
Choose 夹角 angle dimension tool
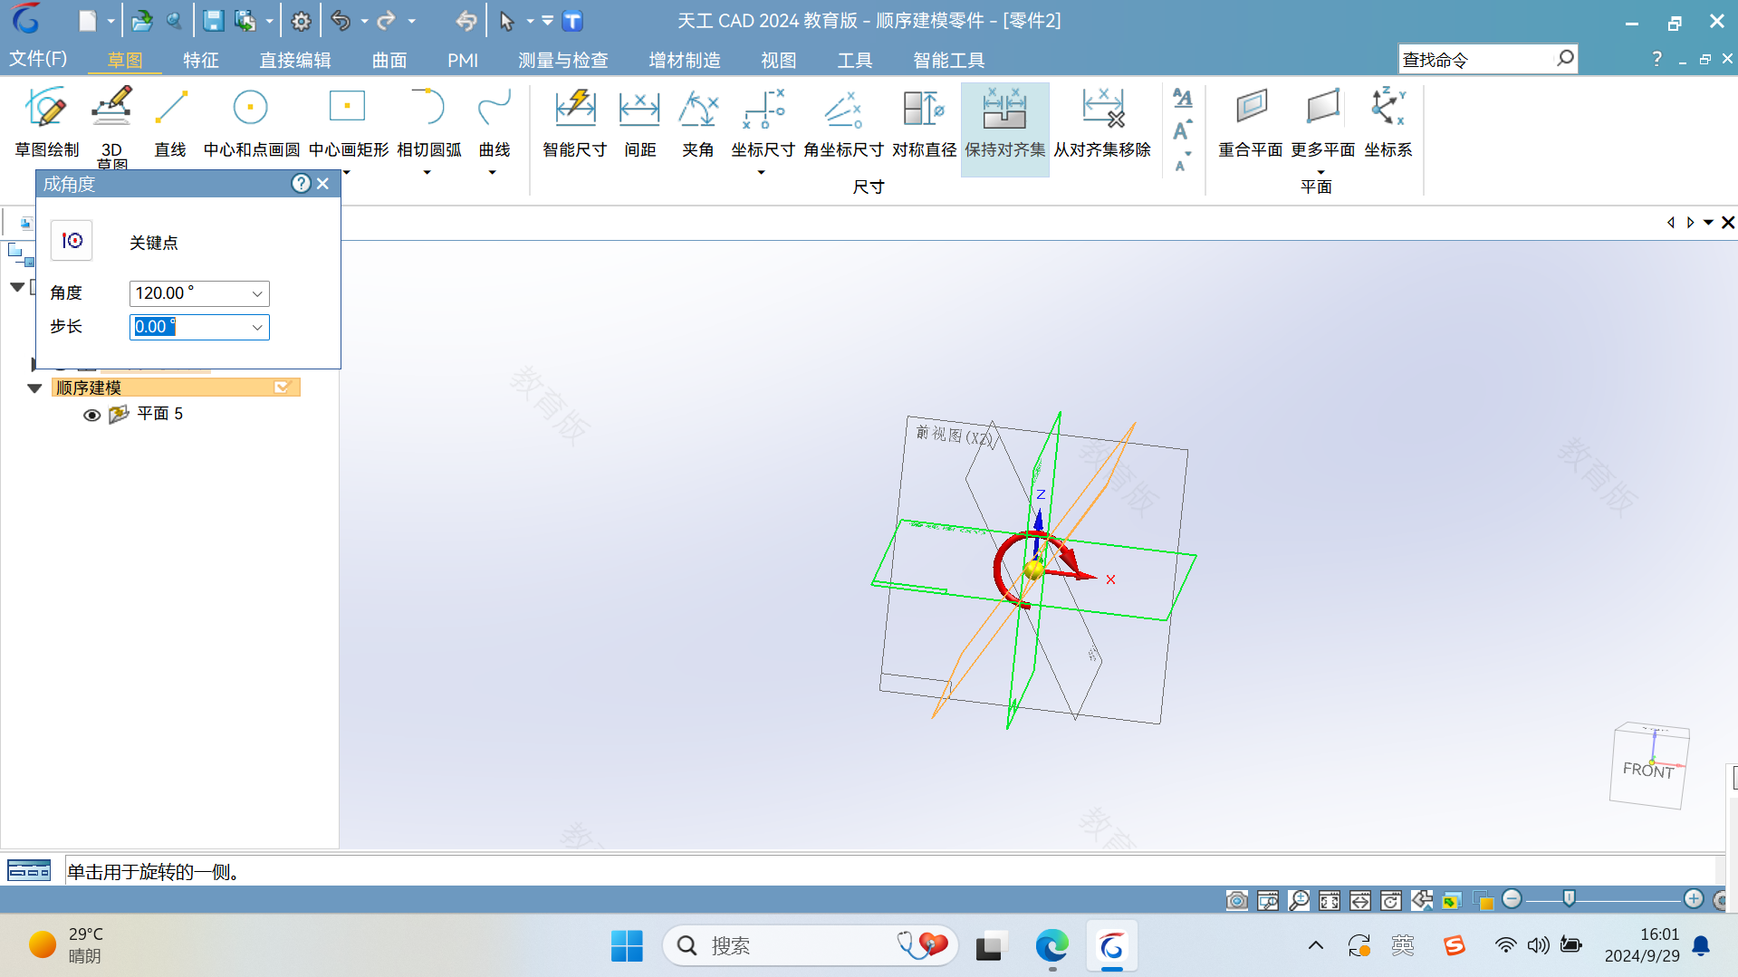697,123
